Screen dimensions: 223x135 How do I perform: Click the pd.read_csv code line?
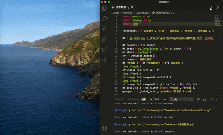[168, 38]
